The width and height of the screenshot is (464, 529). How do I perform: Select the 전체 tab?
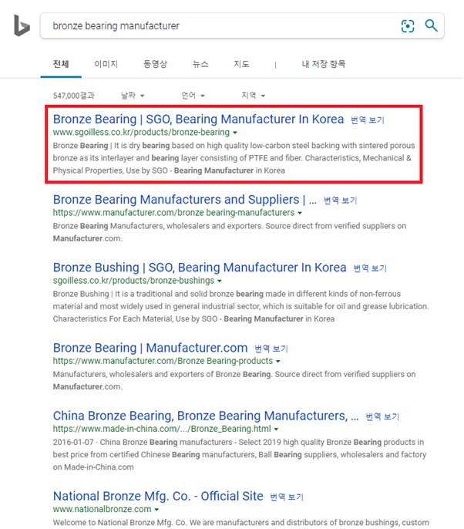coord(61,64)
